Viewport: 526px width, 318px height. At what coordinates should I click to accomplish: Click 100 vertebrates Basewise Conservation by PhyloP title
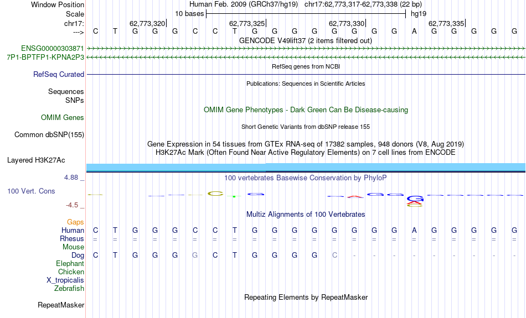pos(306,178)
